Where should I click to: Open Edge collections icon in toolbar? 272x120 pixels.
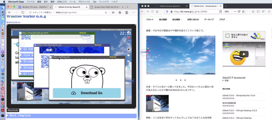120,12
